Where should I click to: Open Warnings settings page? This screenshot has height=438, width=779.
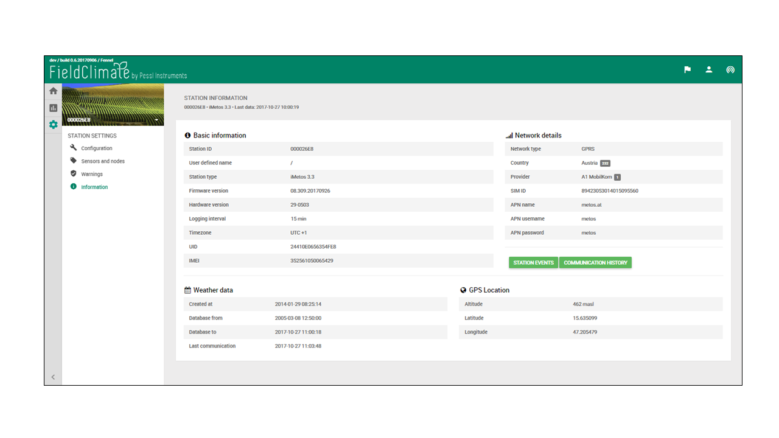[x=92, y=174]
